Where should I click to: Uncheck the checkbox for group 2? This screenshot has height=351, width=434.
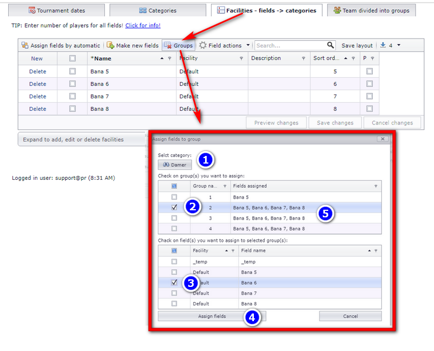click(174, 207)
